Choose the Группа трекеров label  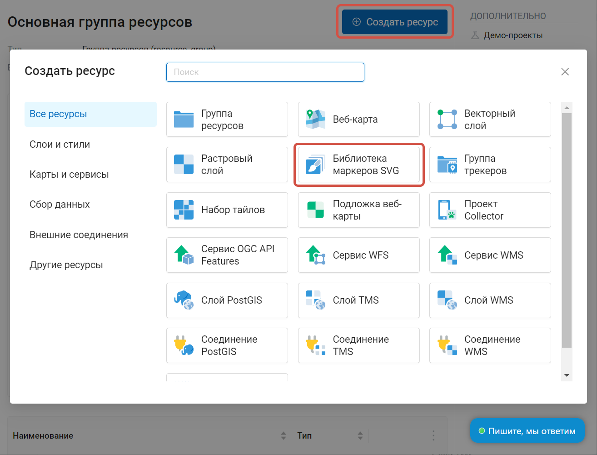pyautogui.click(x=485, y=165)
